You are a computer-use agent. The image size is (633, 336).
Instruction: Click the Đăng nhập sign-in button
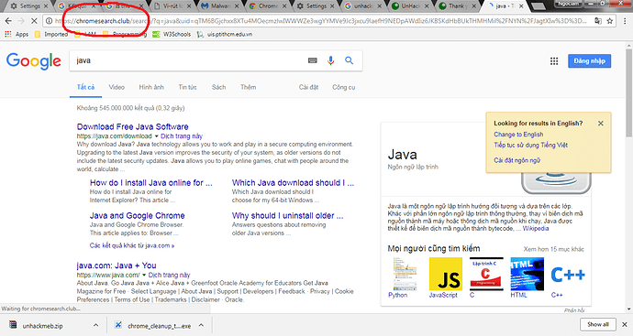(589, 60)
